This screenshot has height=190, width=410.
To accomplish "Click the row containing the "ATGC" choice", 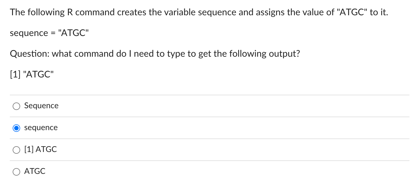I will pos(202,172).
